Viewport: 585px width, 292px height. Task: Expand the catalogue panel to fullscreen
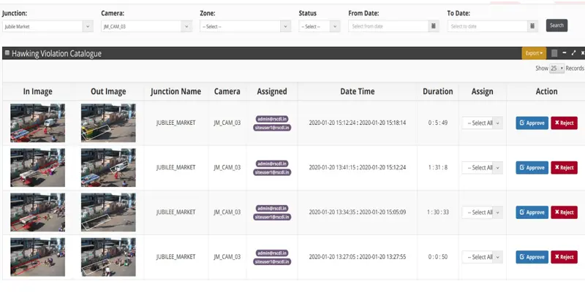pos(573,53)
